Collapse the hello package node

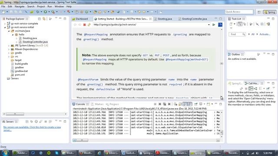(13, 35)
